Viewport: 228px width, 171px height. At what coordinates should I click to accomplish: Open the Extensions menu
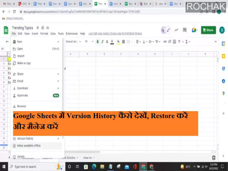[72, 33]
